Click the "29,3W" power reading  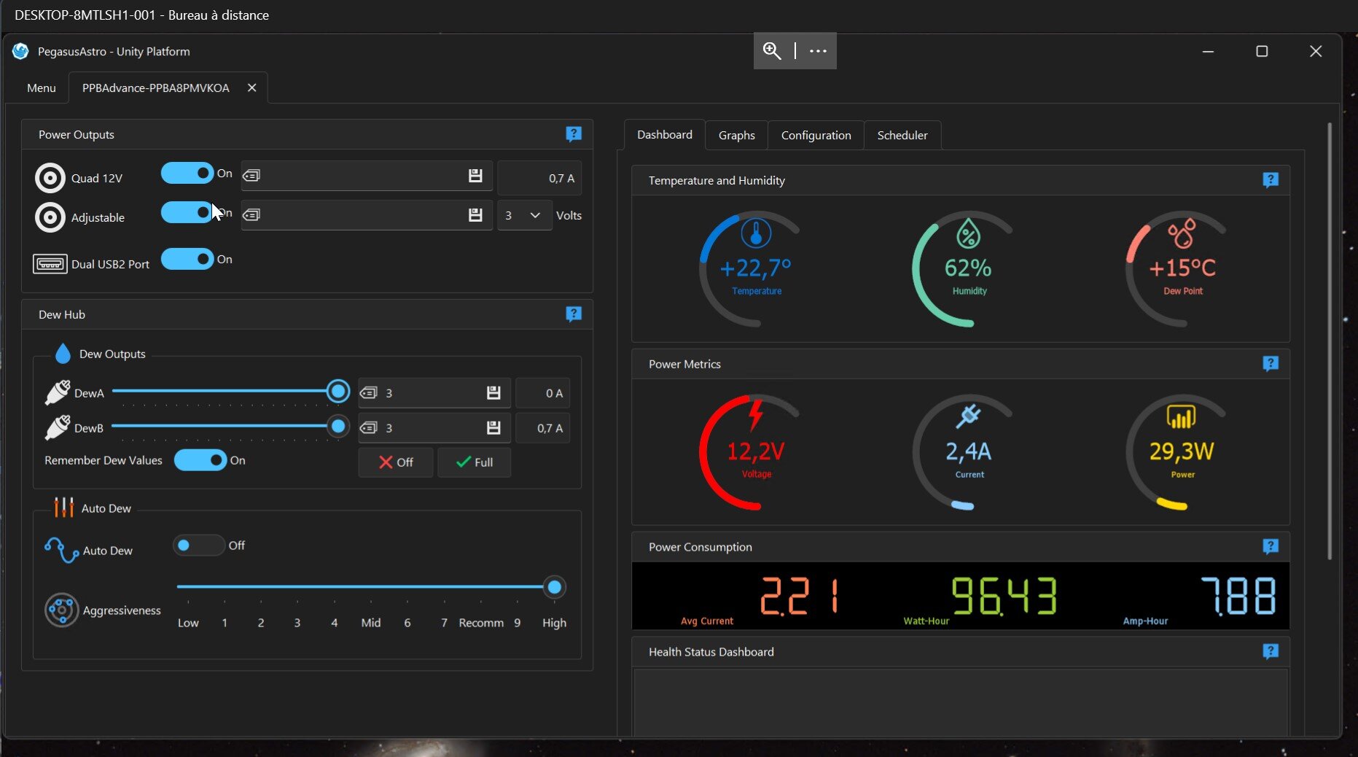[1182, 452]
